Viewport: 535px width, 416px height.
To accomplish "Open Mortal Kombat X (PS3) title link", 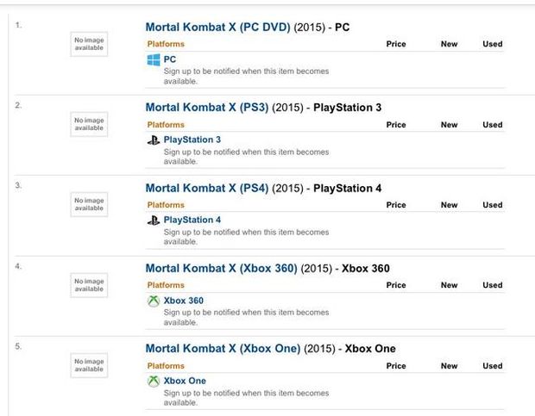I will [x=207, y=107].
